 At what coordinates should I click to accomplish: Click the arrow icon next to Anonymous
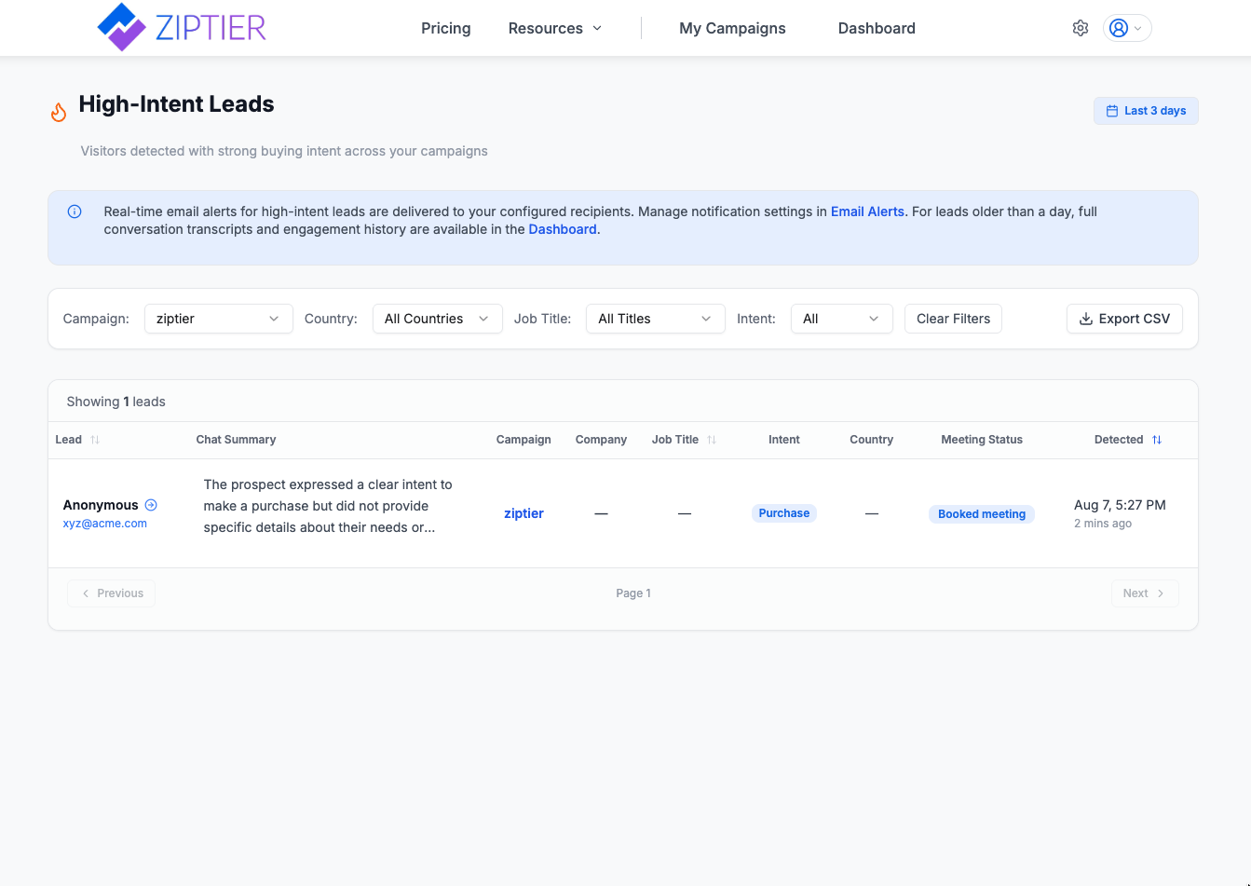click(151, 505)
